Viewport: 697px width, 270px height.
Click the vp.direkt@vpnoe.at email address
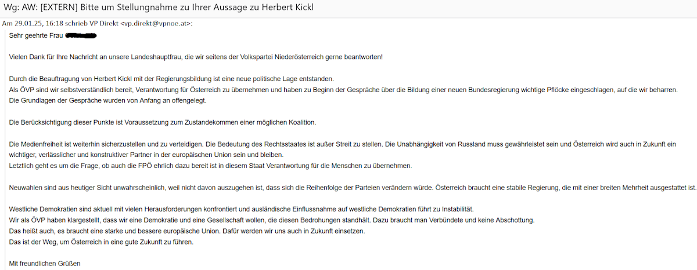click(x=156, y=24)
